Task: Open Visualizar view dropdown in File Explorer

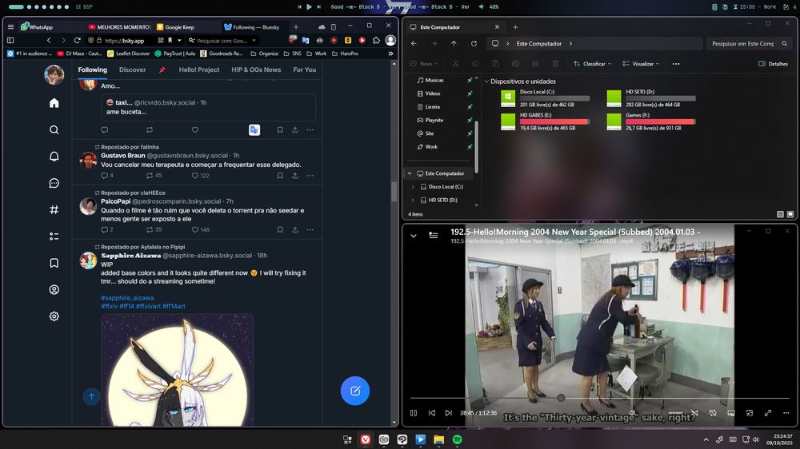Action: tap(641, 64)
